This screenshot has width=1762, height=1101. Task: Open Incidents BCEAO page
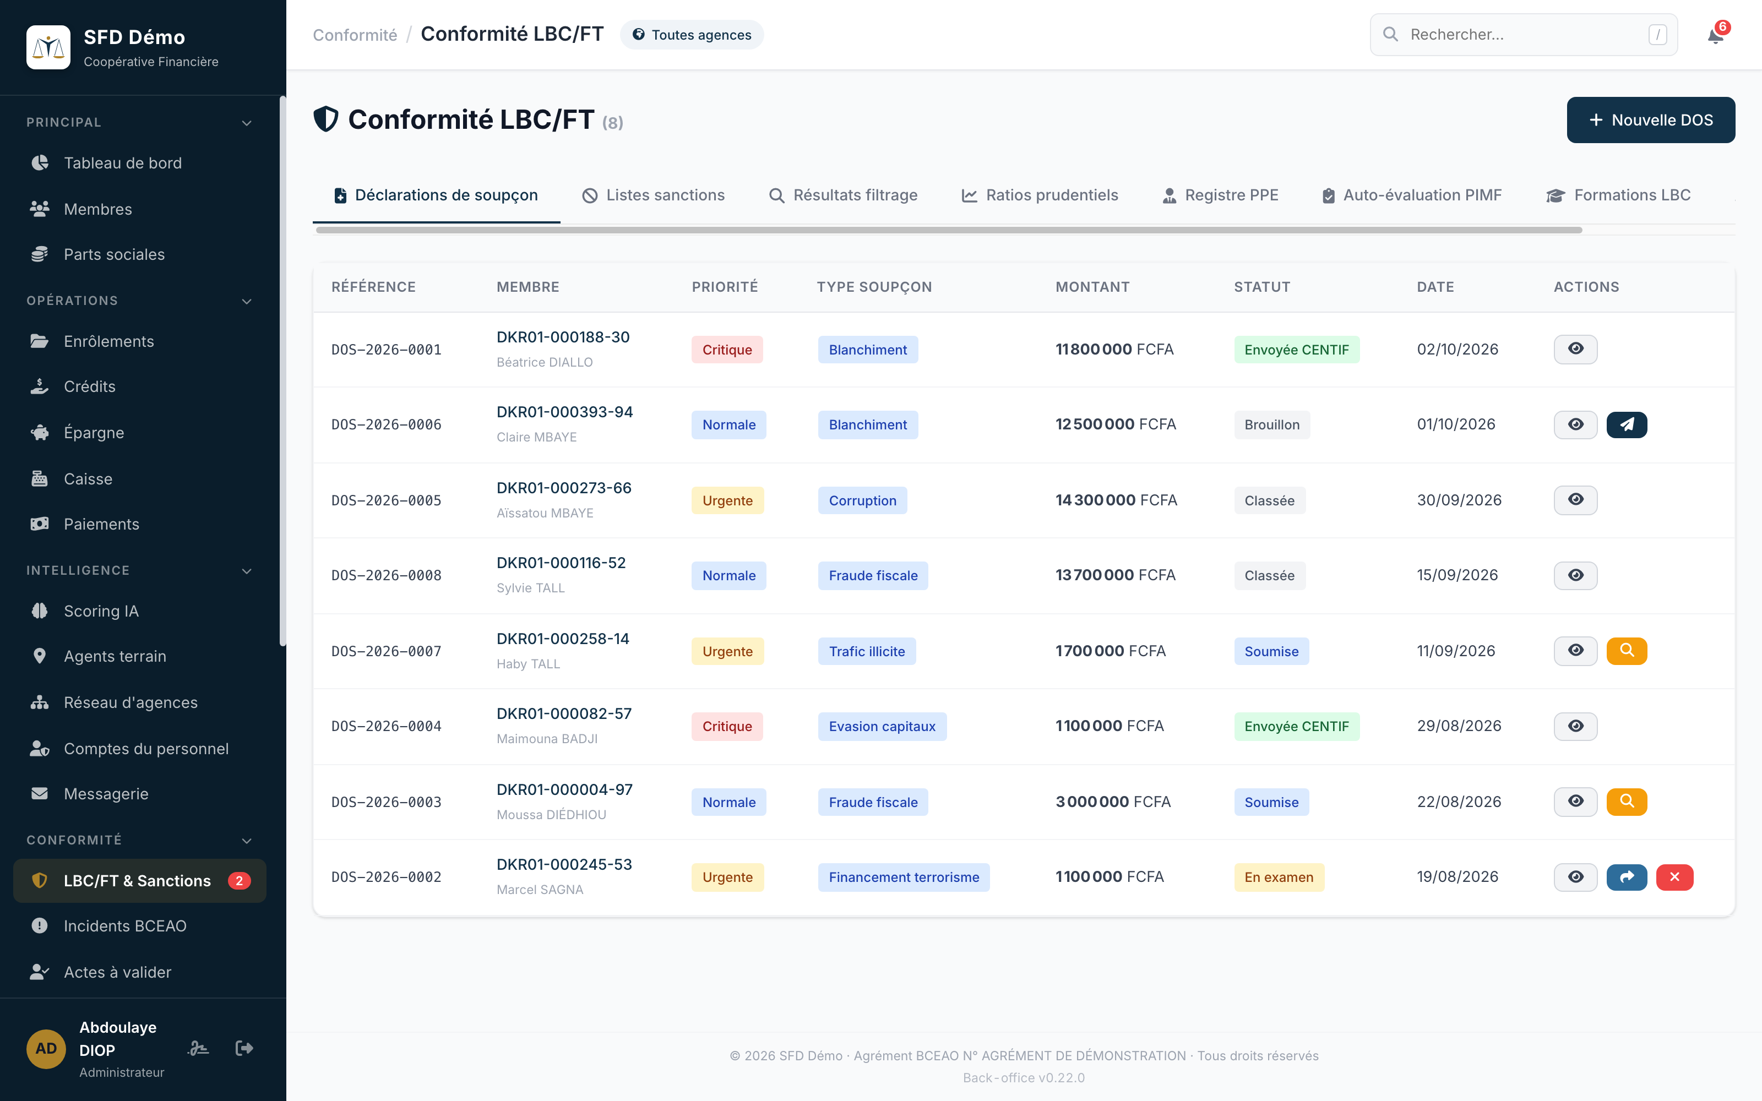tap(139, 925)
